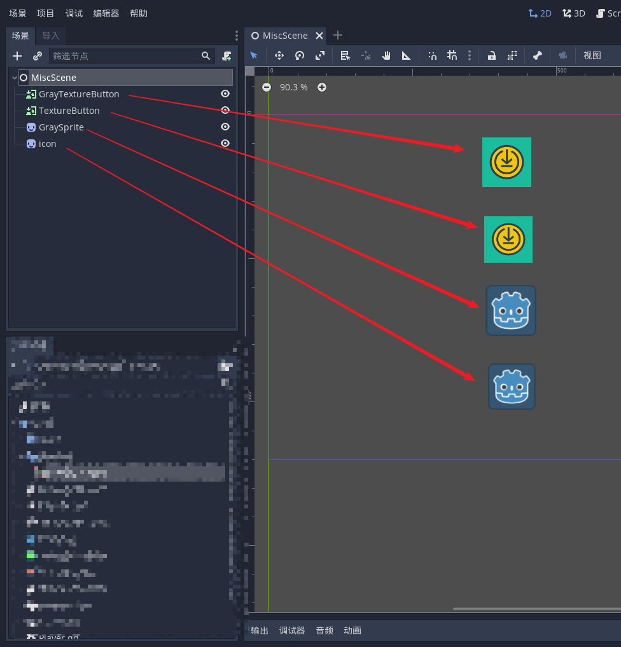Image resolution: width=621 pixels, height=647 pixels.
Task: Toggle smart snapping magnet icon
Action: pos(432,56)
